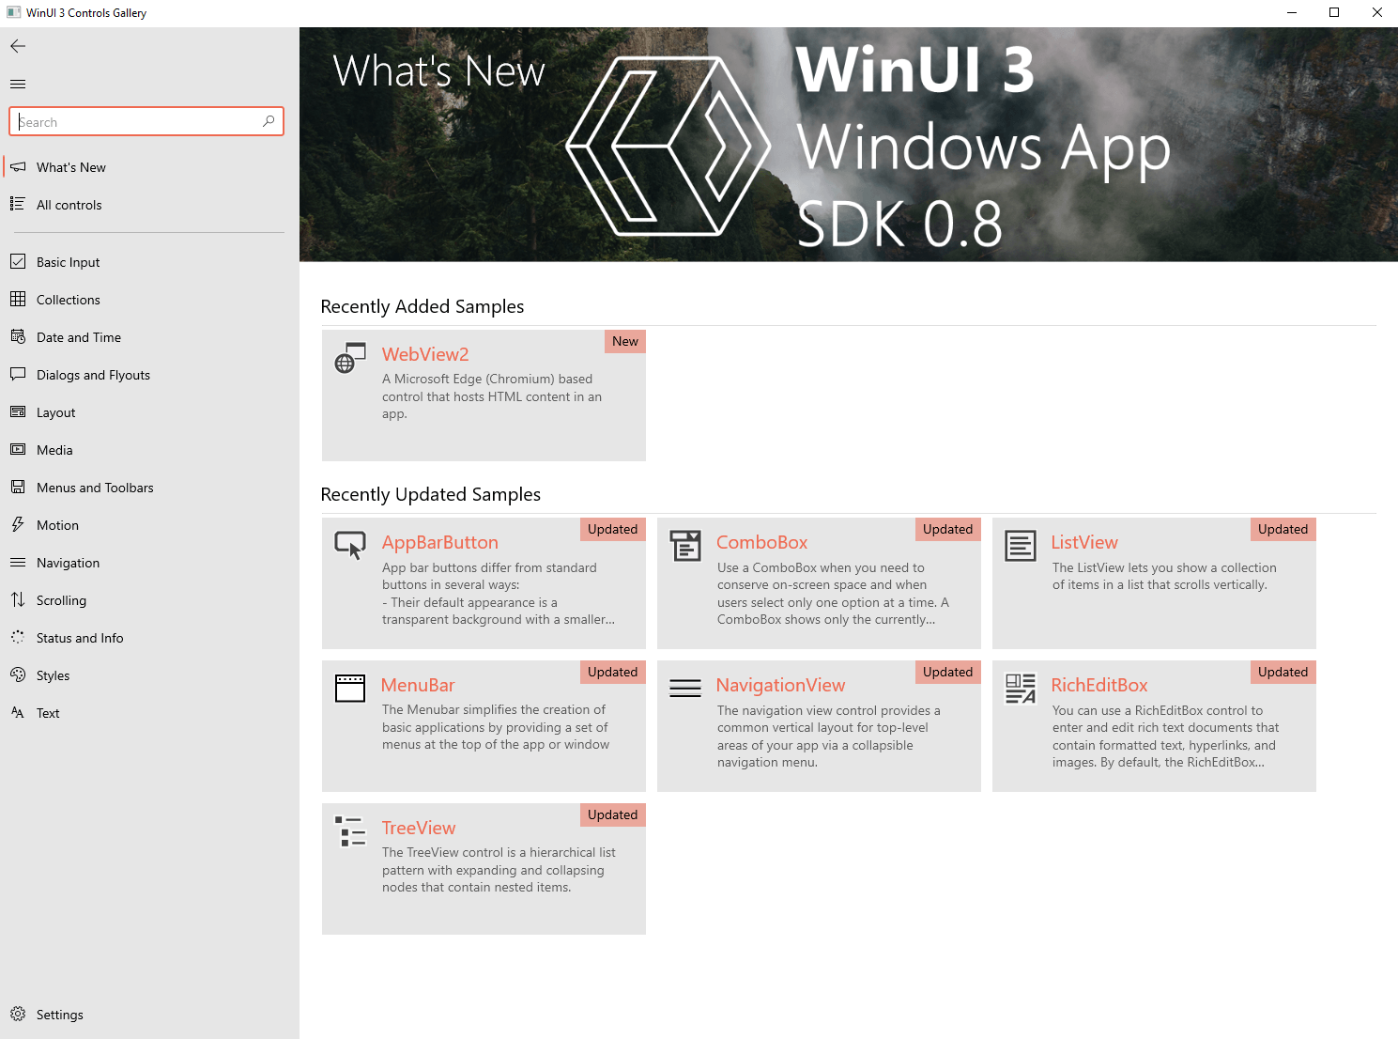Click the Styles paintbrush icon
The width and height of the screenshot is (1398, 1039).
19,675
